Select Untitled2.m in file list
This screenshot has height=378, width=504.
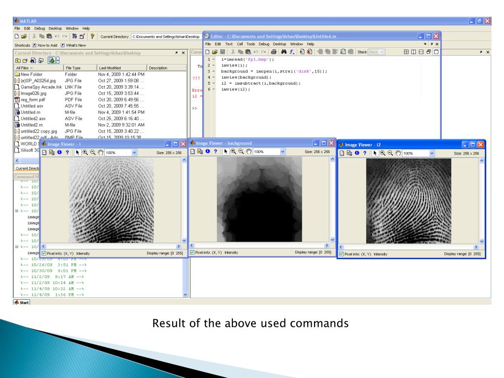31,125
